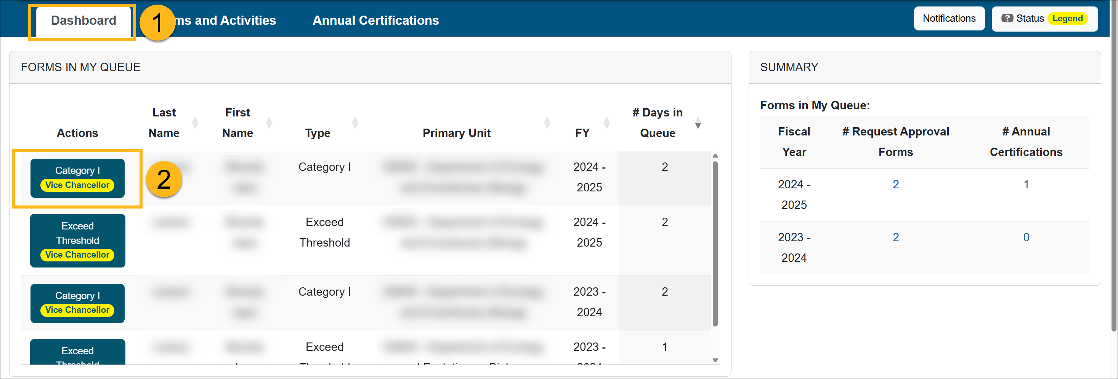Image resolution: width=1118 pixels, height=379 pixels.
Task: Switch to Annual Certifications tab
Action: [375, 20]
